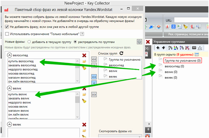Image resolution: width=209 pixels, height=138 pixels.
Task: Click the "магазин велик" phrase line
Action: 19,111
